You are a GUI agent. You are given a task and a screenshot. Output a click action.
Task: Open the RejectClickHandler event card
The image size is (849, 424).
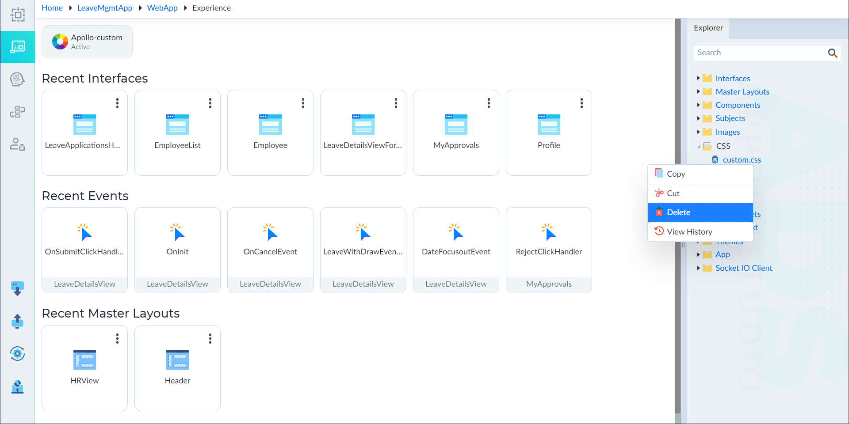549,250
